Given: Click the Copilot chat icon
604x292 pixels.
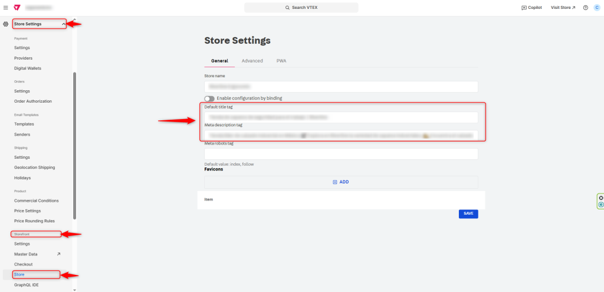Looking at the screenshot, I should coord(524,8).
